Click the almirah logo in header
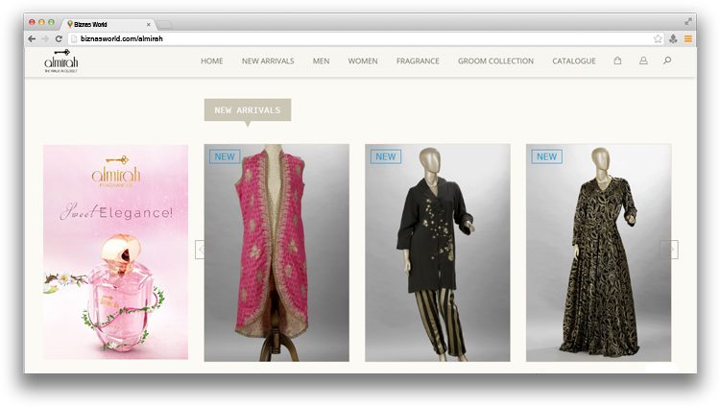Image resolution: width=720 pixels, height=408 pixels. pyautogui.click(x=61, y=61)
